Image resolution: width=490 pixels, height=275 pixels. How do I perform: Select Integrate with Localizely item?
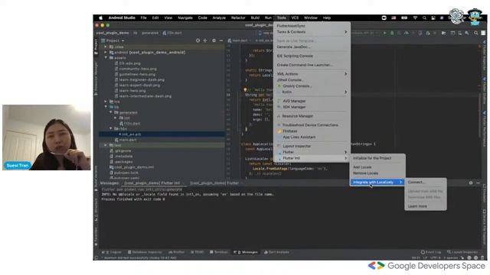[x=377, y=182]
